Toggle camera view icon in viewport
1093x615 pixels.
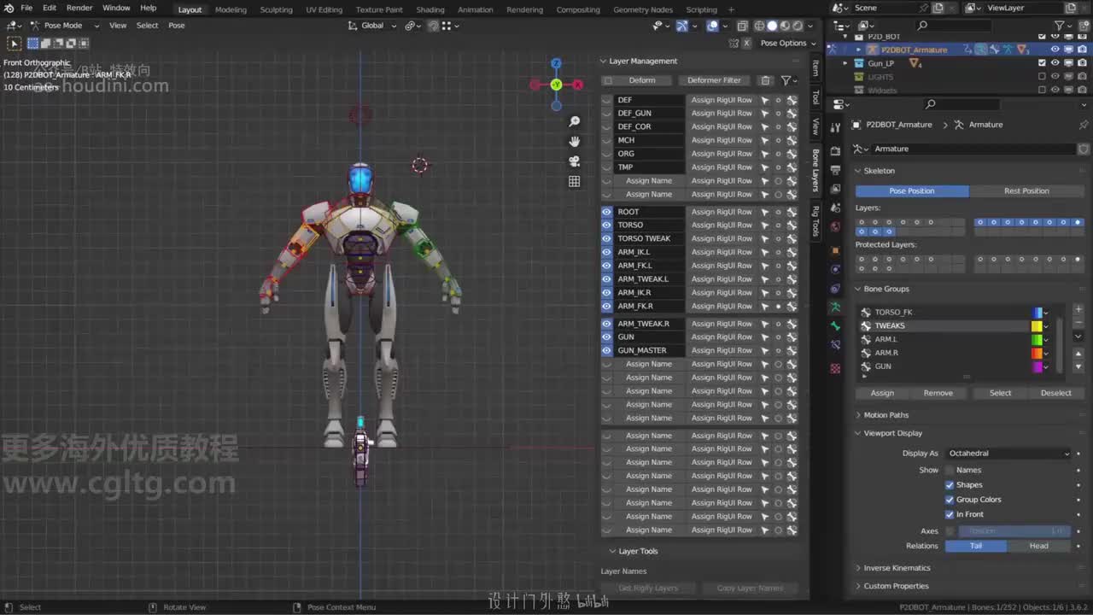tap(575, 161)
